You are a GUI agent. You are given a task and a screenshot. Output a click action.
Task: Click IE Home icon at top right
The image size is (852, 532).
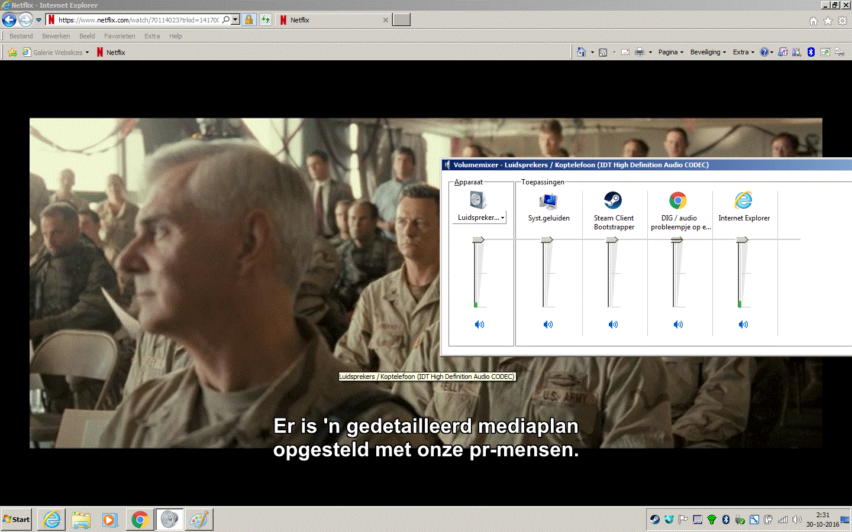click(x=814, y=21)
